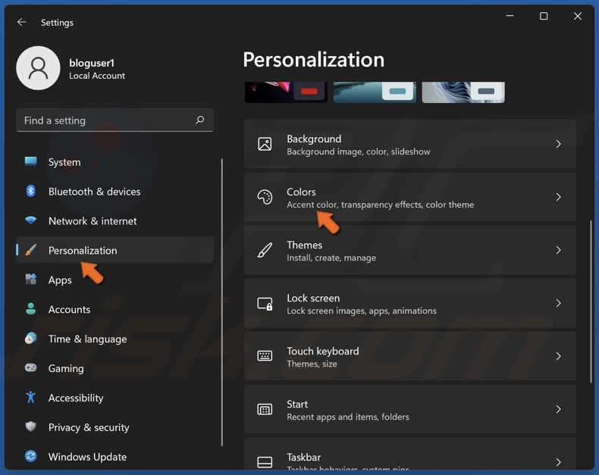Click the Windows Update sync icon

tap(30, 456)
